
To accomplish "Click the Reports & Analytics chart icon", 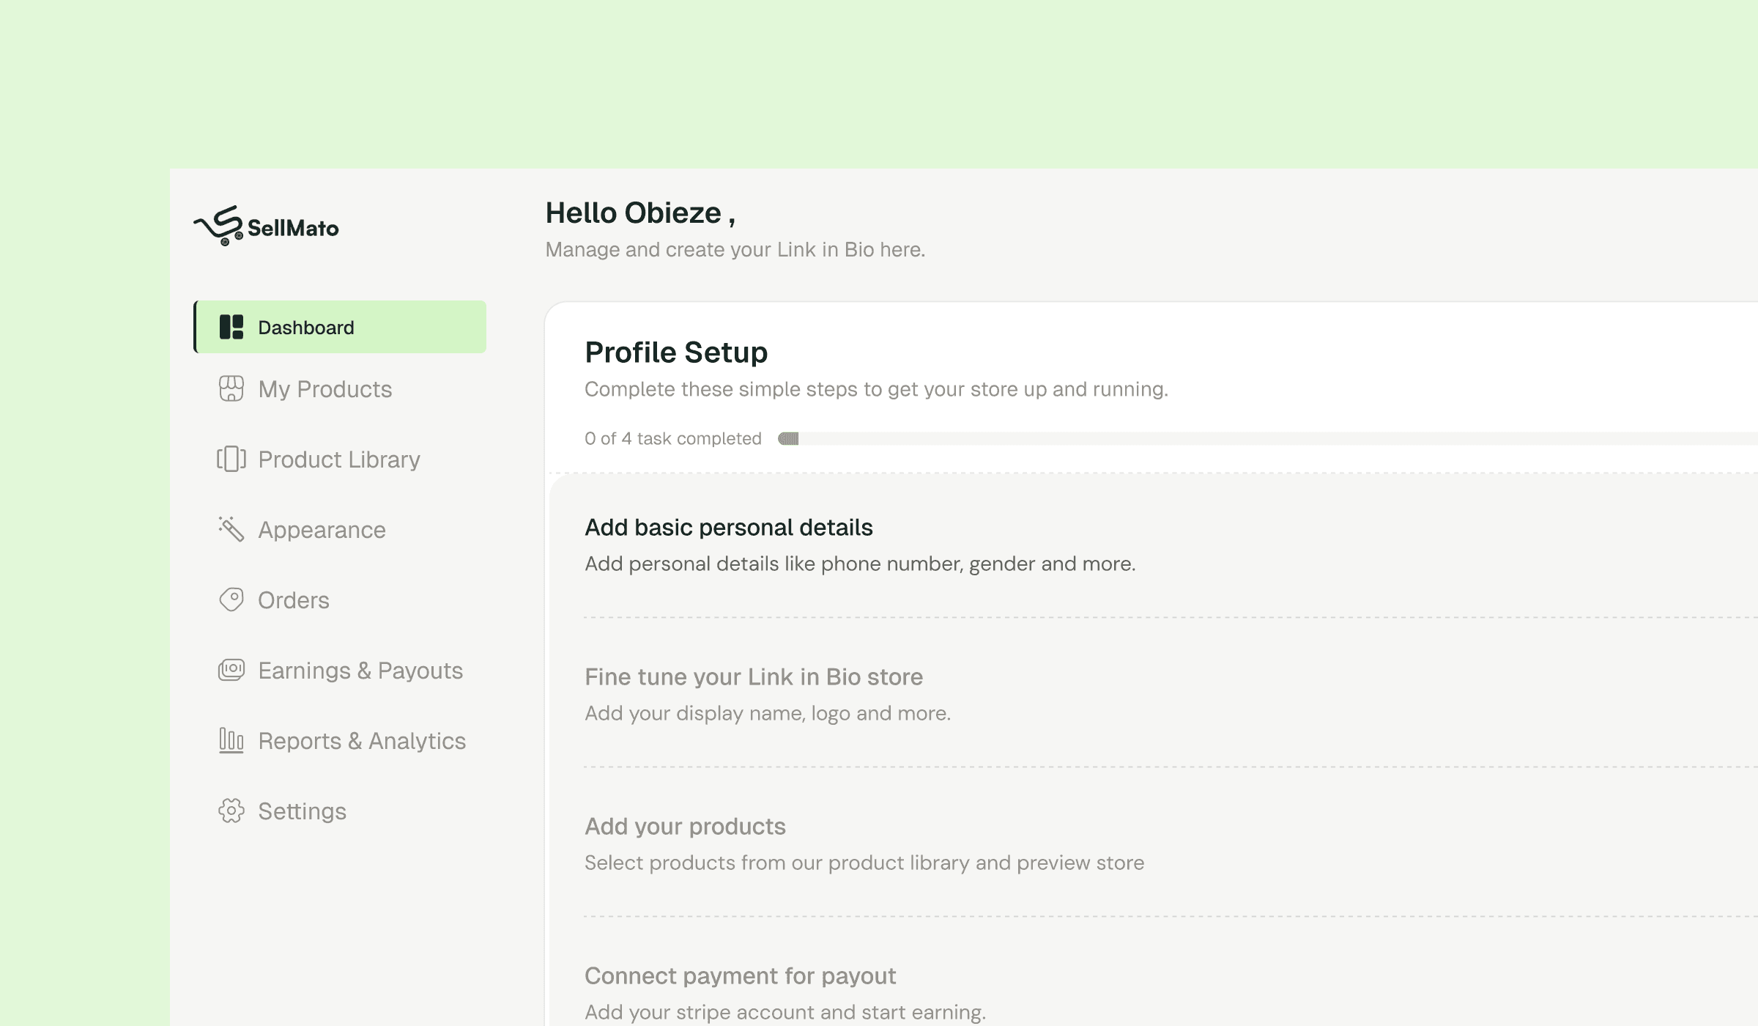I will (231, 740).
